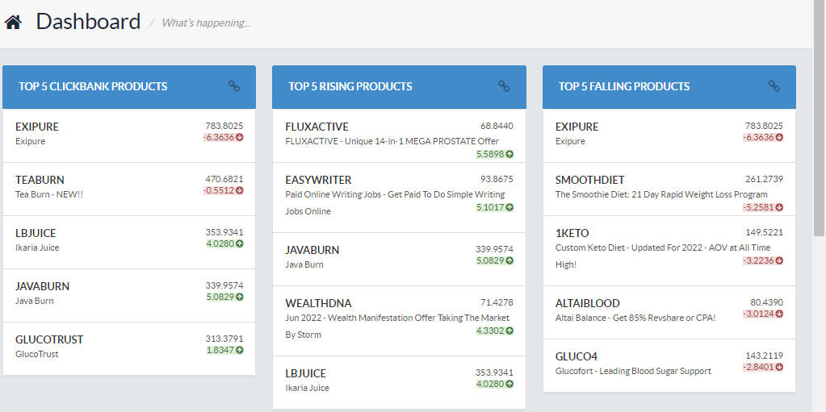Screen dimensions: 826x412
Task: Click up arrow beside 4.0280 in ClickBank panel
Action: (240, 243)
